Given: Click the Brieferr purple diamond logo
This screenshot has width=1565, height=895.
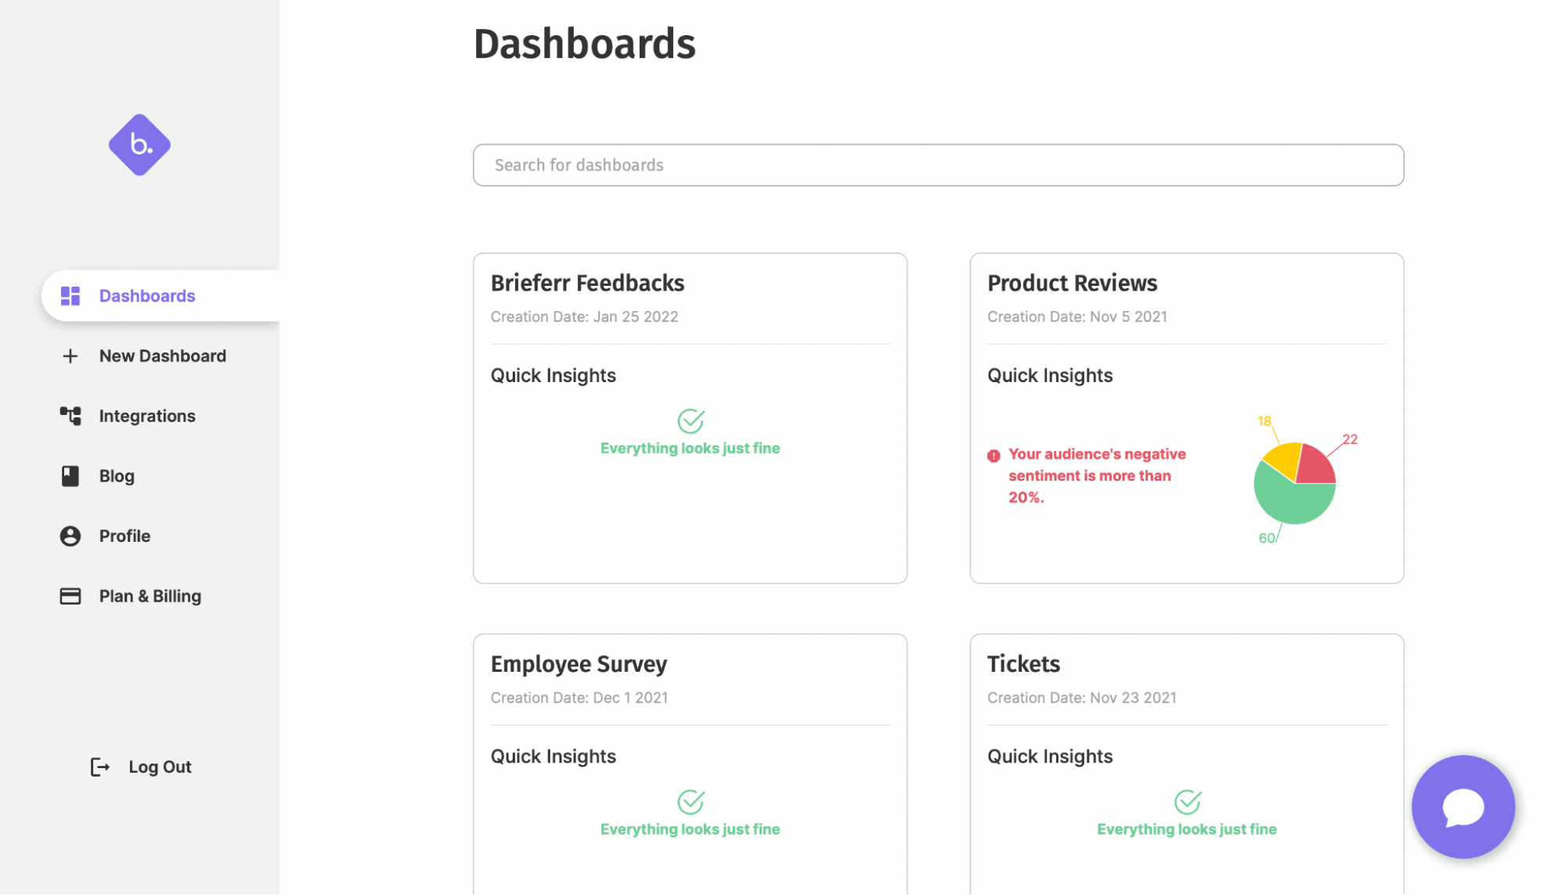Looking at the screenshot, I should (x=139, y=145).
